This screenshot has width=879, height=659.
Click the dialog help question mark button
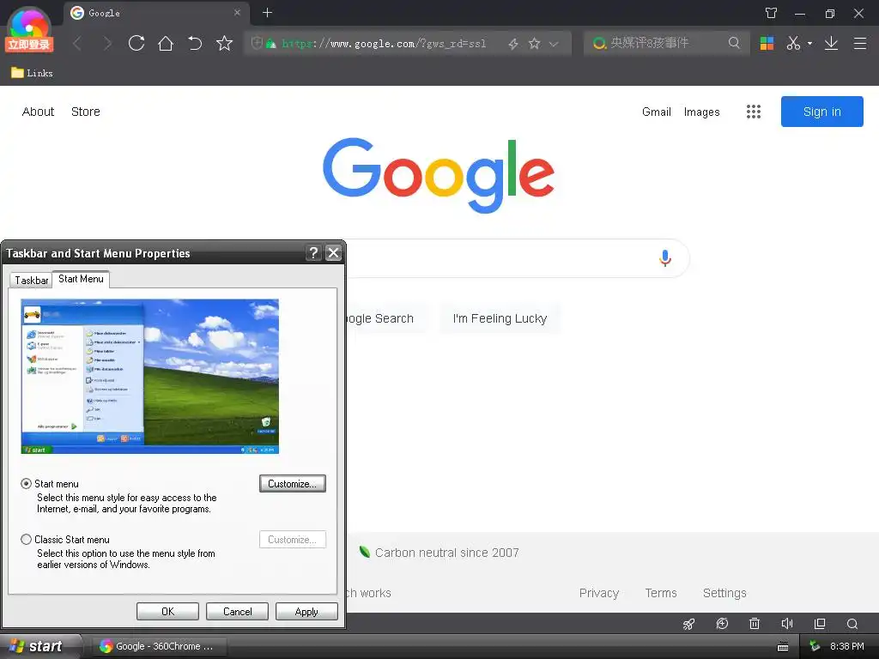(313, 253)
